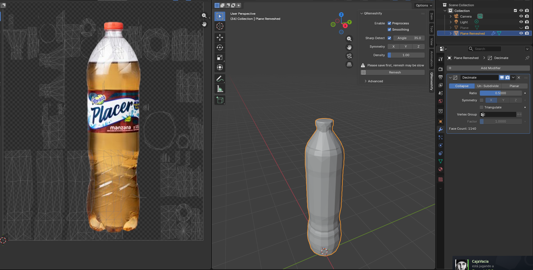Open the Options dropdown
The height and width of the screenshot is (270, 533).
click(x=423, y=5)
